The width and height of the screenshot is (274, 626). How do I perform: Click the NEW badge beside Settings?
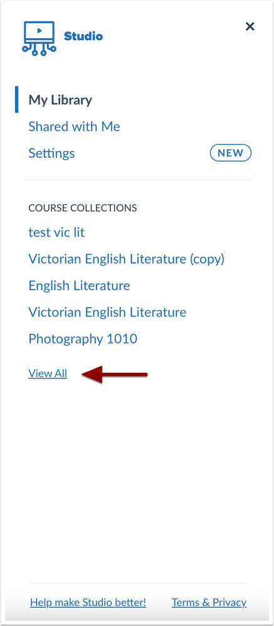[x=231, y=154]
